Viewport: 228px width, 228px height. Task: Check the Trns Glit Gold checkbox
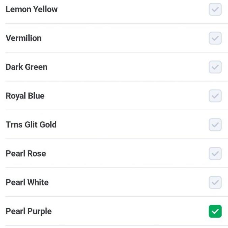pos(215,125)
